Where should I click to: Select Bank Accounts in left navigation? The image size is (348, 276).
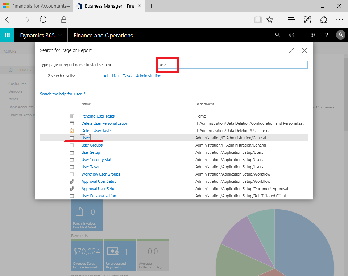(x=21, y=107)
